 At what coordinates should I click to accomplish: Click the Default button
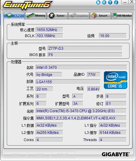63,155
